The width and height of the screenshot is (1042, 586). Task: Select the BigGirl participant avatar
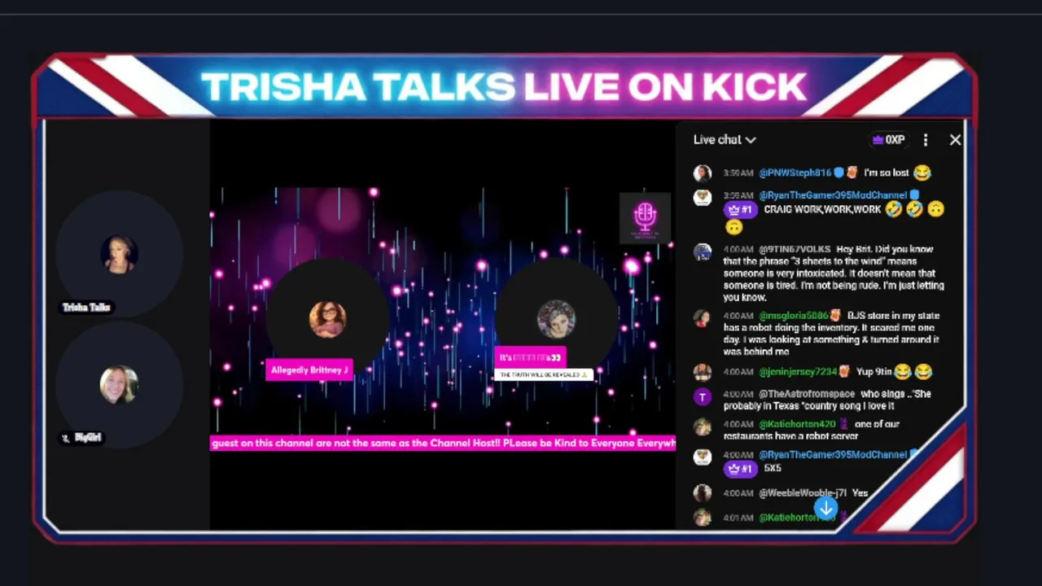(x=119, y=384)
